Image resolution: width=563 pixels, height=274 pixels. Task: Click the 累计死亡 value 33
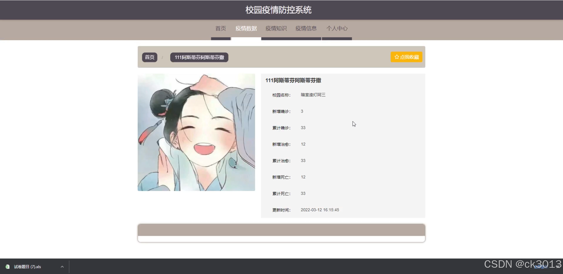click(x=303, y=193)
